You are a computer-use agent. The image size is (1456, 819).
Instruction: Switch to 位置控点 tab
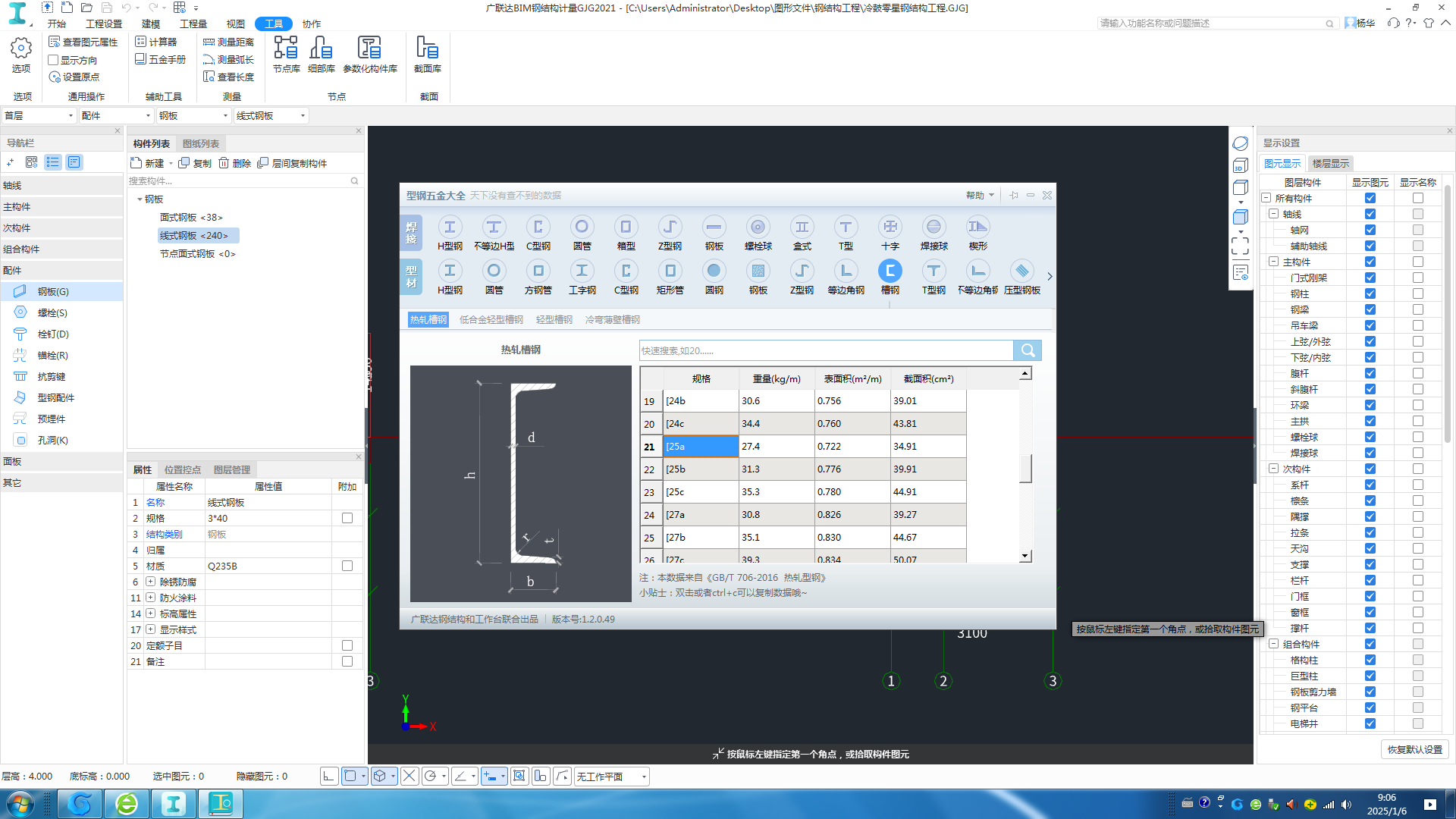182,470
